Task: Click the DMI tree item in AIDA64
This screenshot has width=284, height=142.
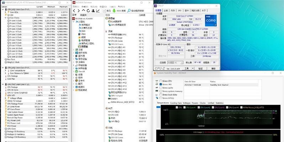Action: (82, 31)
